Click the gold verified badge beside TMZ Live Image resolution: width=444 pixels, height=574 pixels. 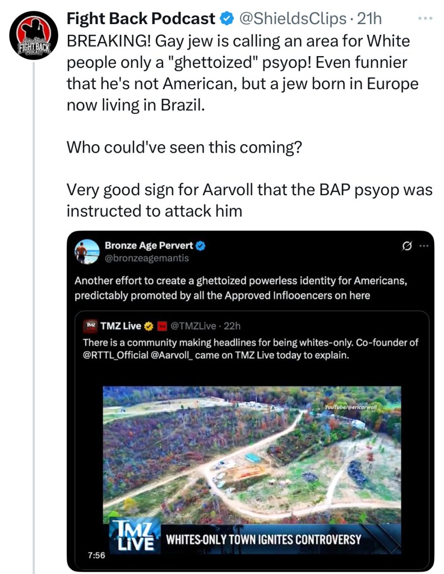pos(150,325)
